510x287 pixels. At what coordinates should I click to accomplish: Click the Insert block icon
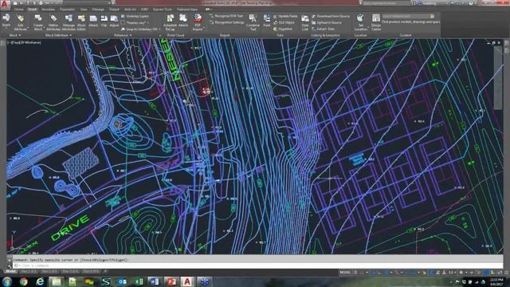(x=6, y=18)
